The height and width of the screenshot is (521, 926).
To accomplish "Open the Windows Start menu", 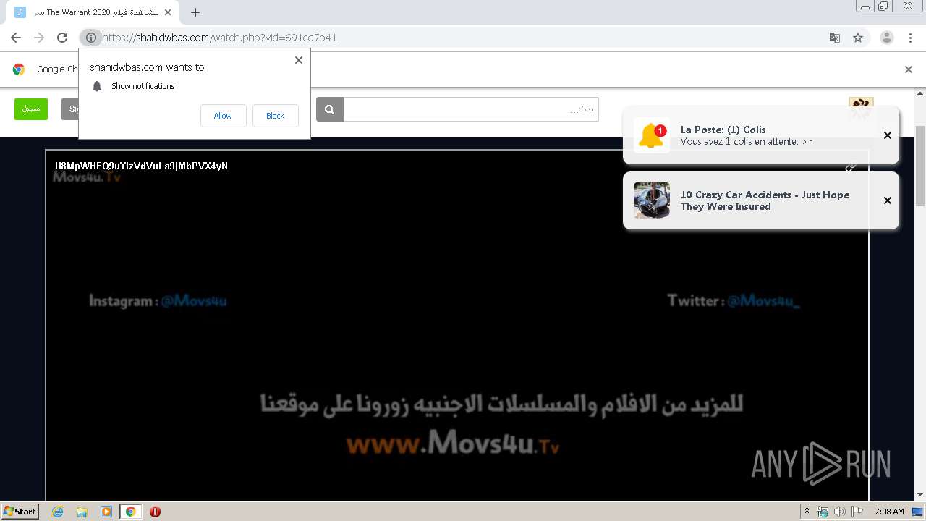I will pyautogui.click(x=20, y=511).
